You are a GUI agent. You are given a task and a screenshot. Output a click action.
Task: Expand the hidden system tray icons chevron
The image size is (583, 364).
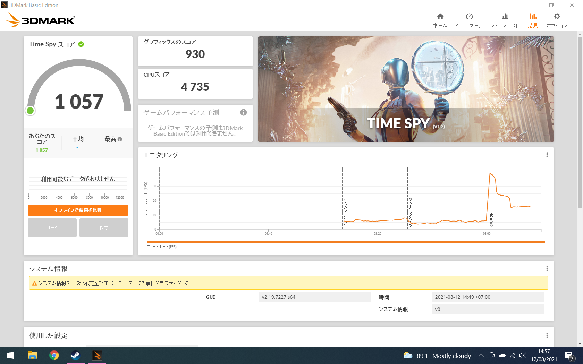[x=481, y=355]
